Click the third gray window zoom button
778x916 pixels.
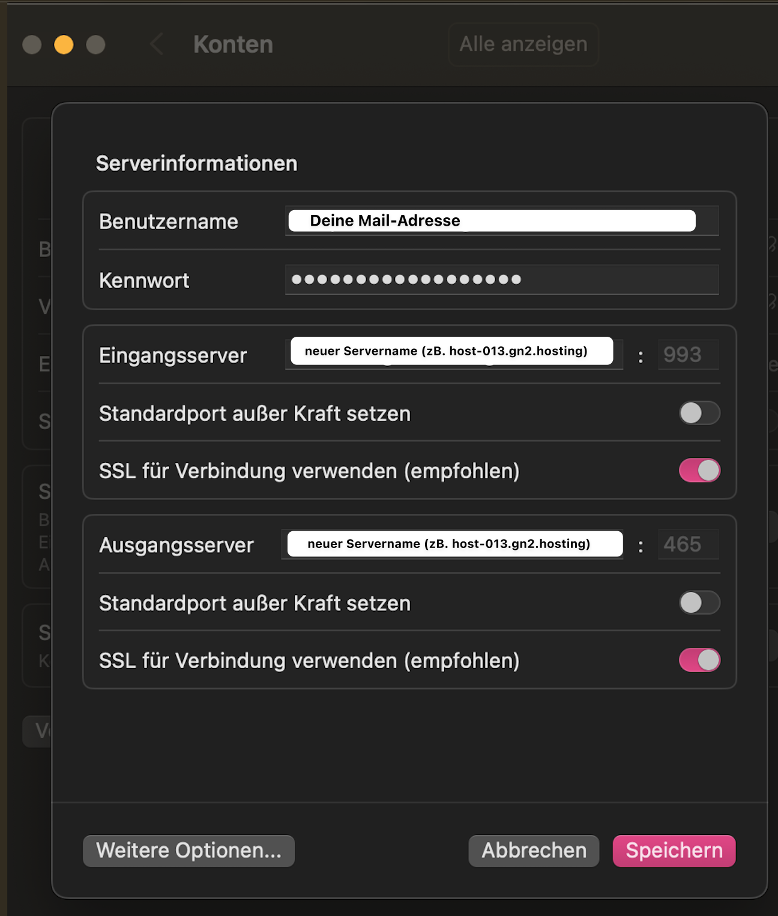pos(95,45)
